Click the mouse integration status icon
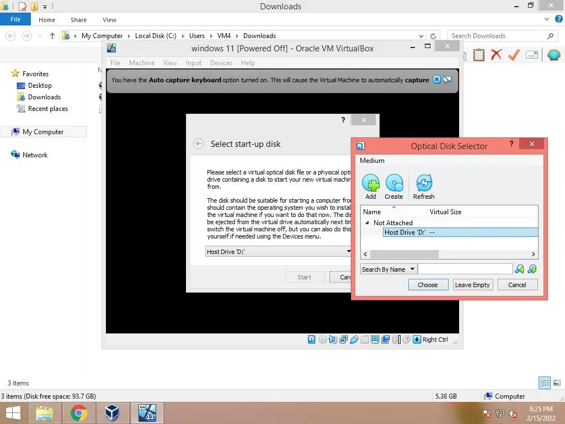This screenshot has width=565, height=424. click(407, 340)
